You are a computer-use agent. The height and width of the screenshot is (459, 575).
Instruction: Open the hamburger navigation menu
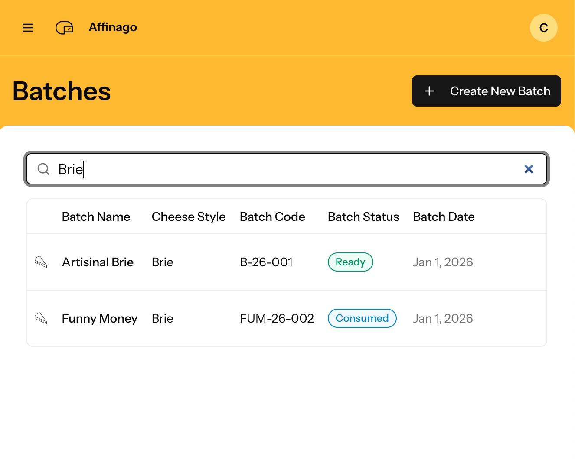point(27,27)
